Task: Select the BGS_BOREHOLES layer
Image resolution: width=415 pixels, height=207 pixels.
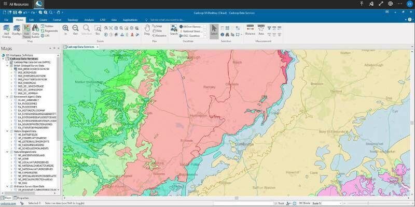Action: (x=27, y=72)
